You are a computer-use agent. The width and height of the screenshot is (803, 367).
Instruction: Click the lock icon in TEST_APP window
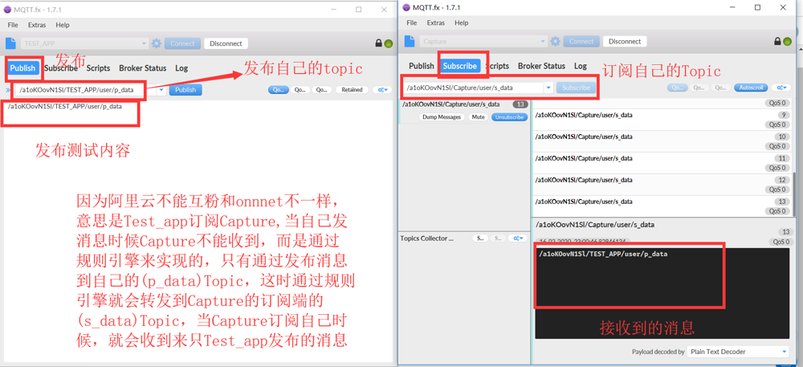point(378,43)
